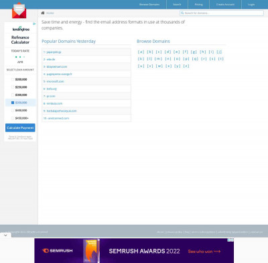
Task: Open the privacy policy footer link
Action: 174,232
